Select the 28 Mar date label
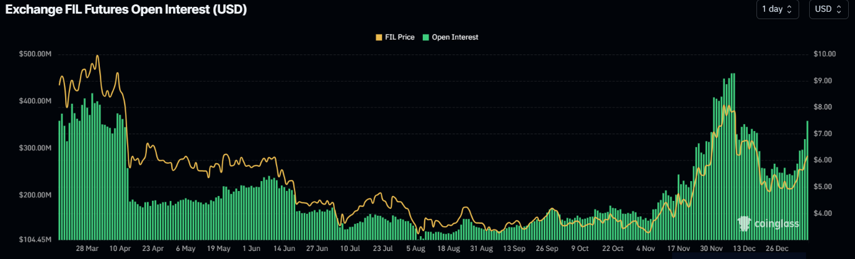 [87, 248]
